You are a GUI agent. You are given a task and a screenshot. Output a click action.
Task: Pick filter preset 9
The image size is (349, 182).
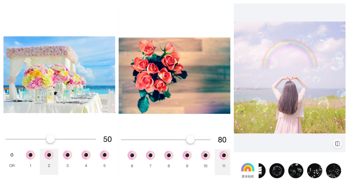click(187, 159)
